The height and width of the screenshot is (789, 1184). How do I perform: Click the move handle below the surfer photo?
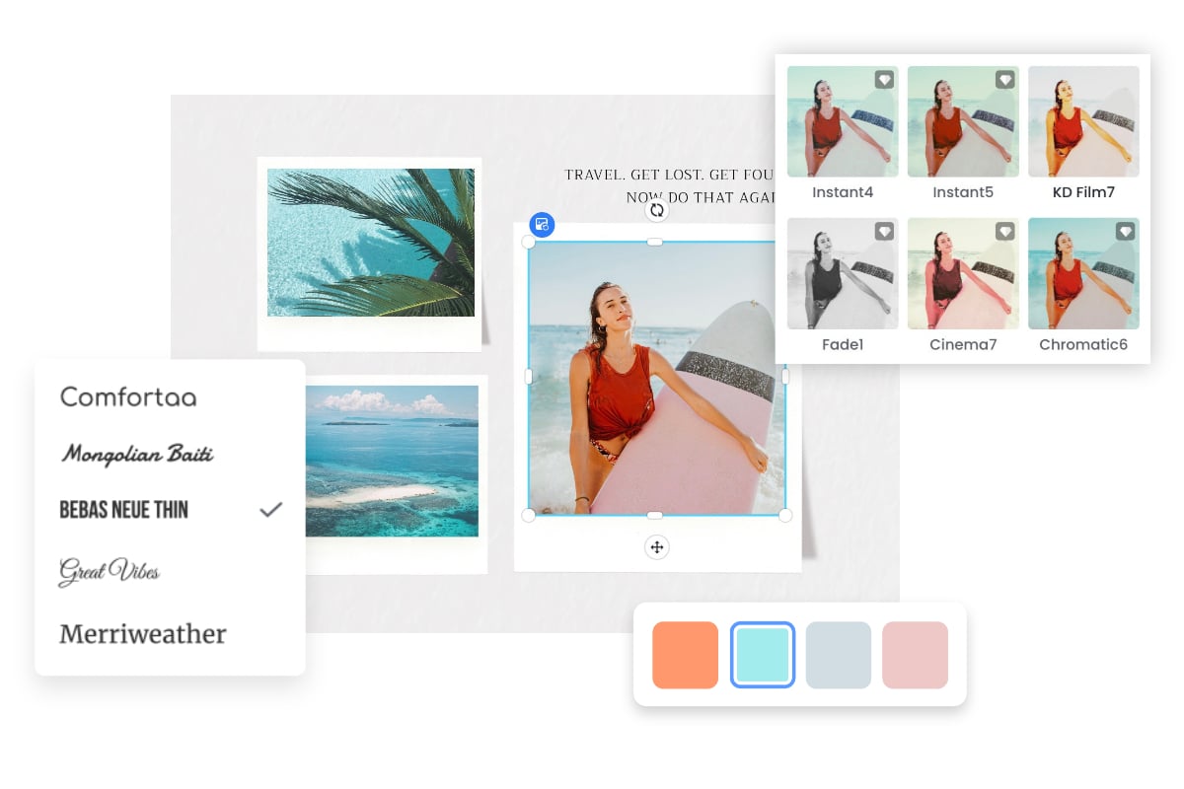pos(657,547)
